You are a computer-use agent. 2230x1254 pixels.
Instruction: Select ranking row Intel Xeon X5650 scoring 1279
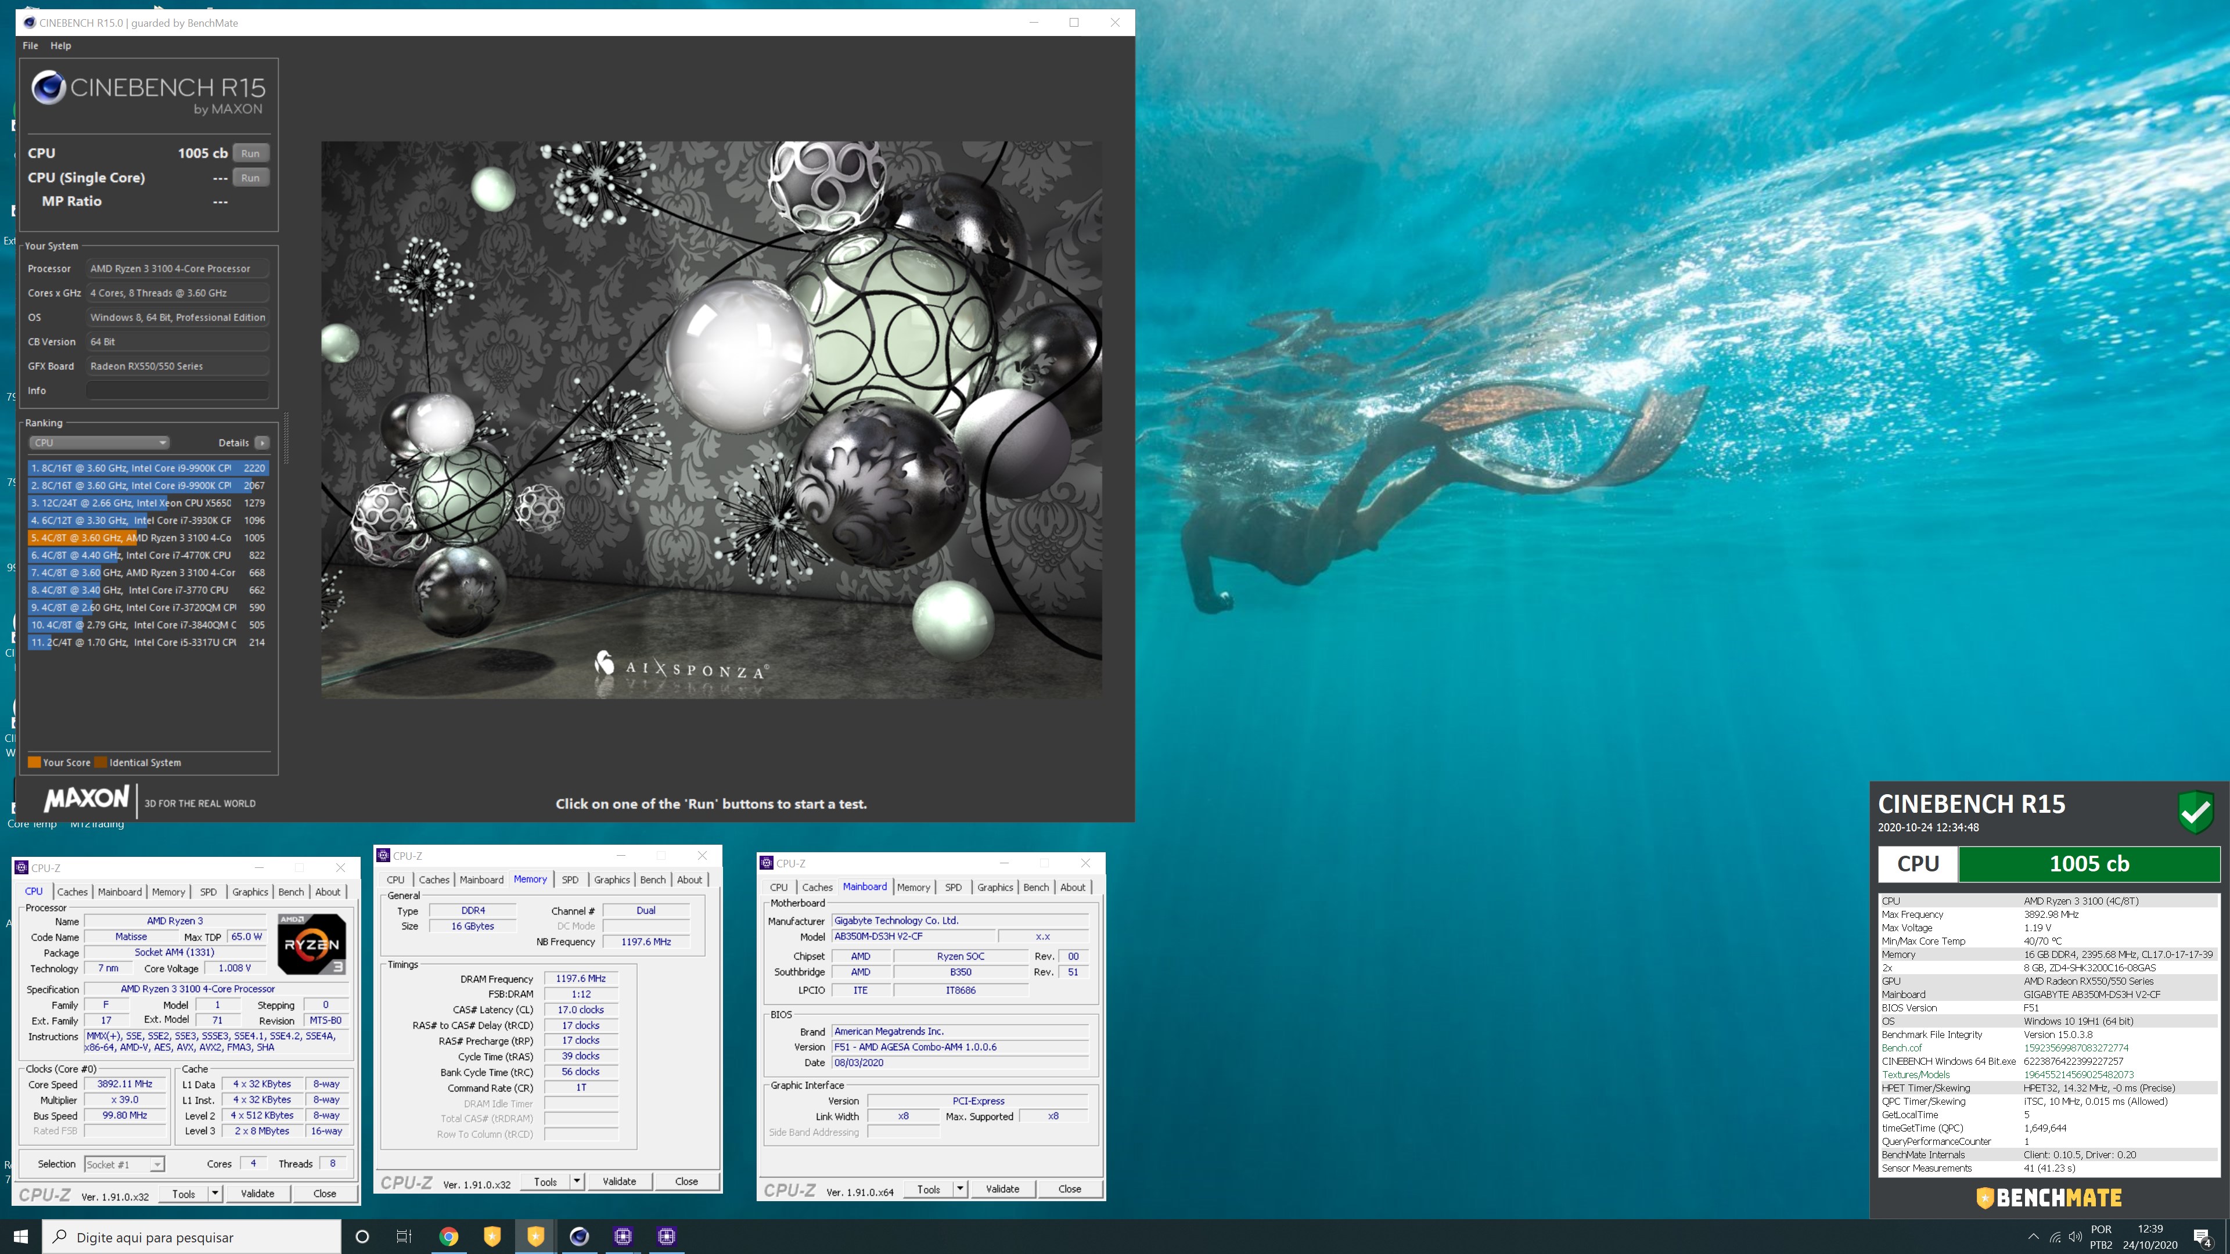(148, 503)
